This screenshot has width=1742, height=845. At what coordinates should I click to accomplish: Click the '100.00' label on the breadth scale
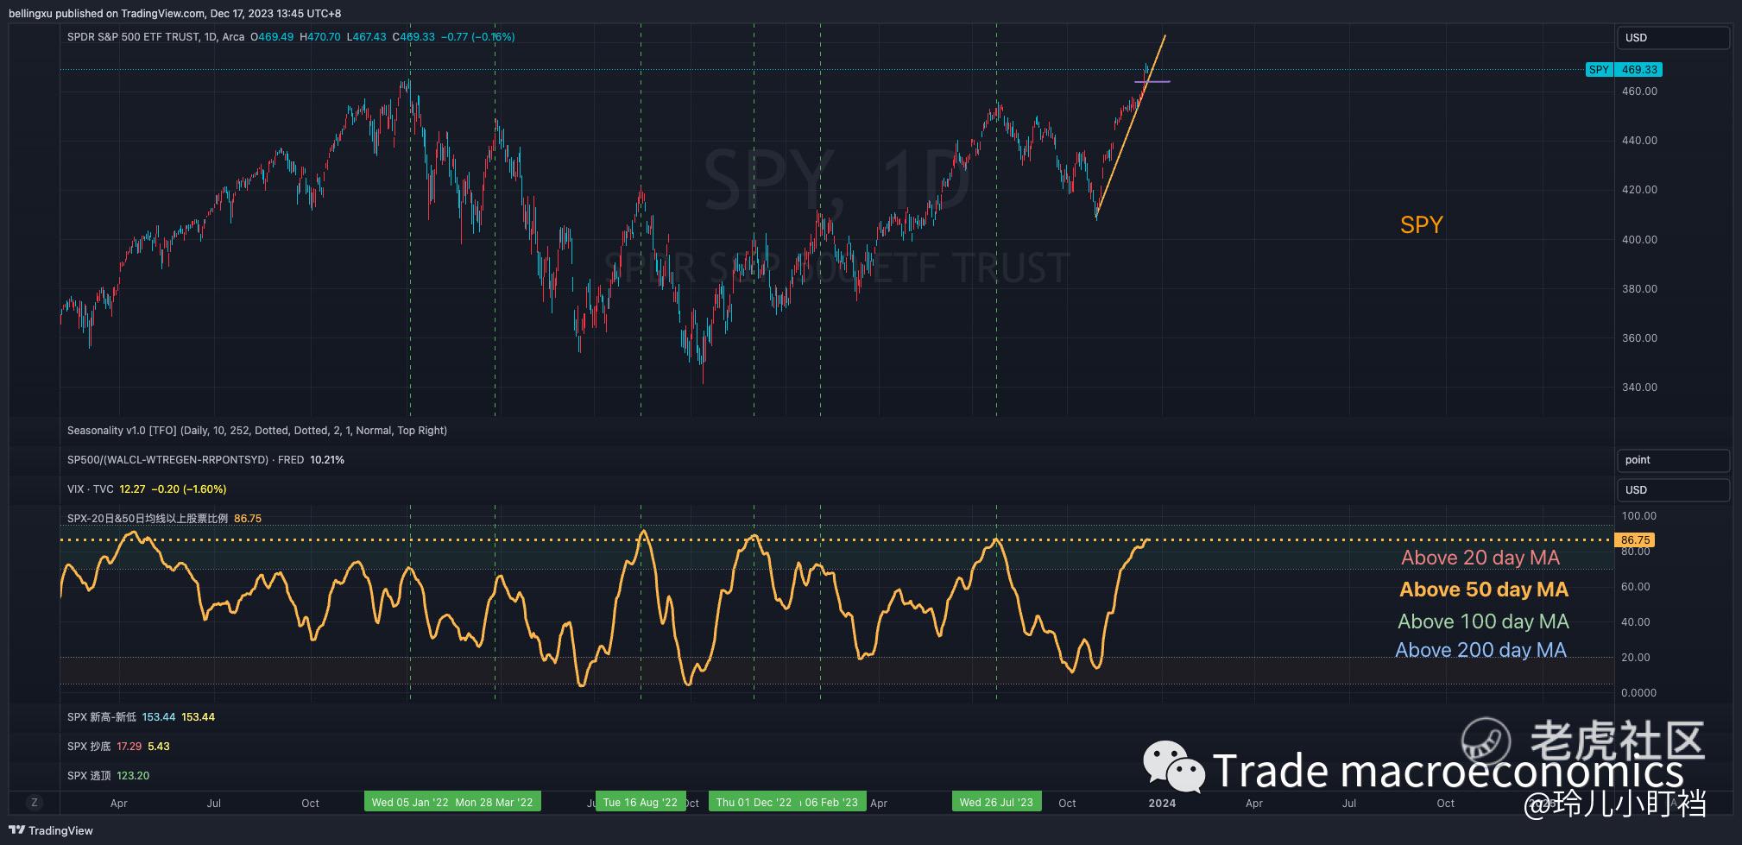[1639, 516]
